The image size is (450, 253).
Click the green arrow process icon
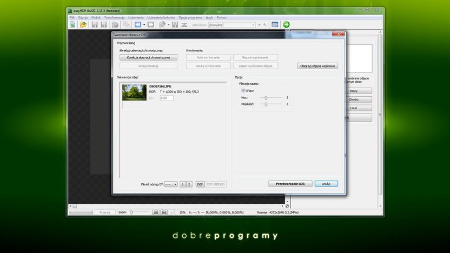(286, 25)
